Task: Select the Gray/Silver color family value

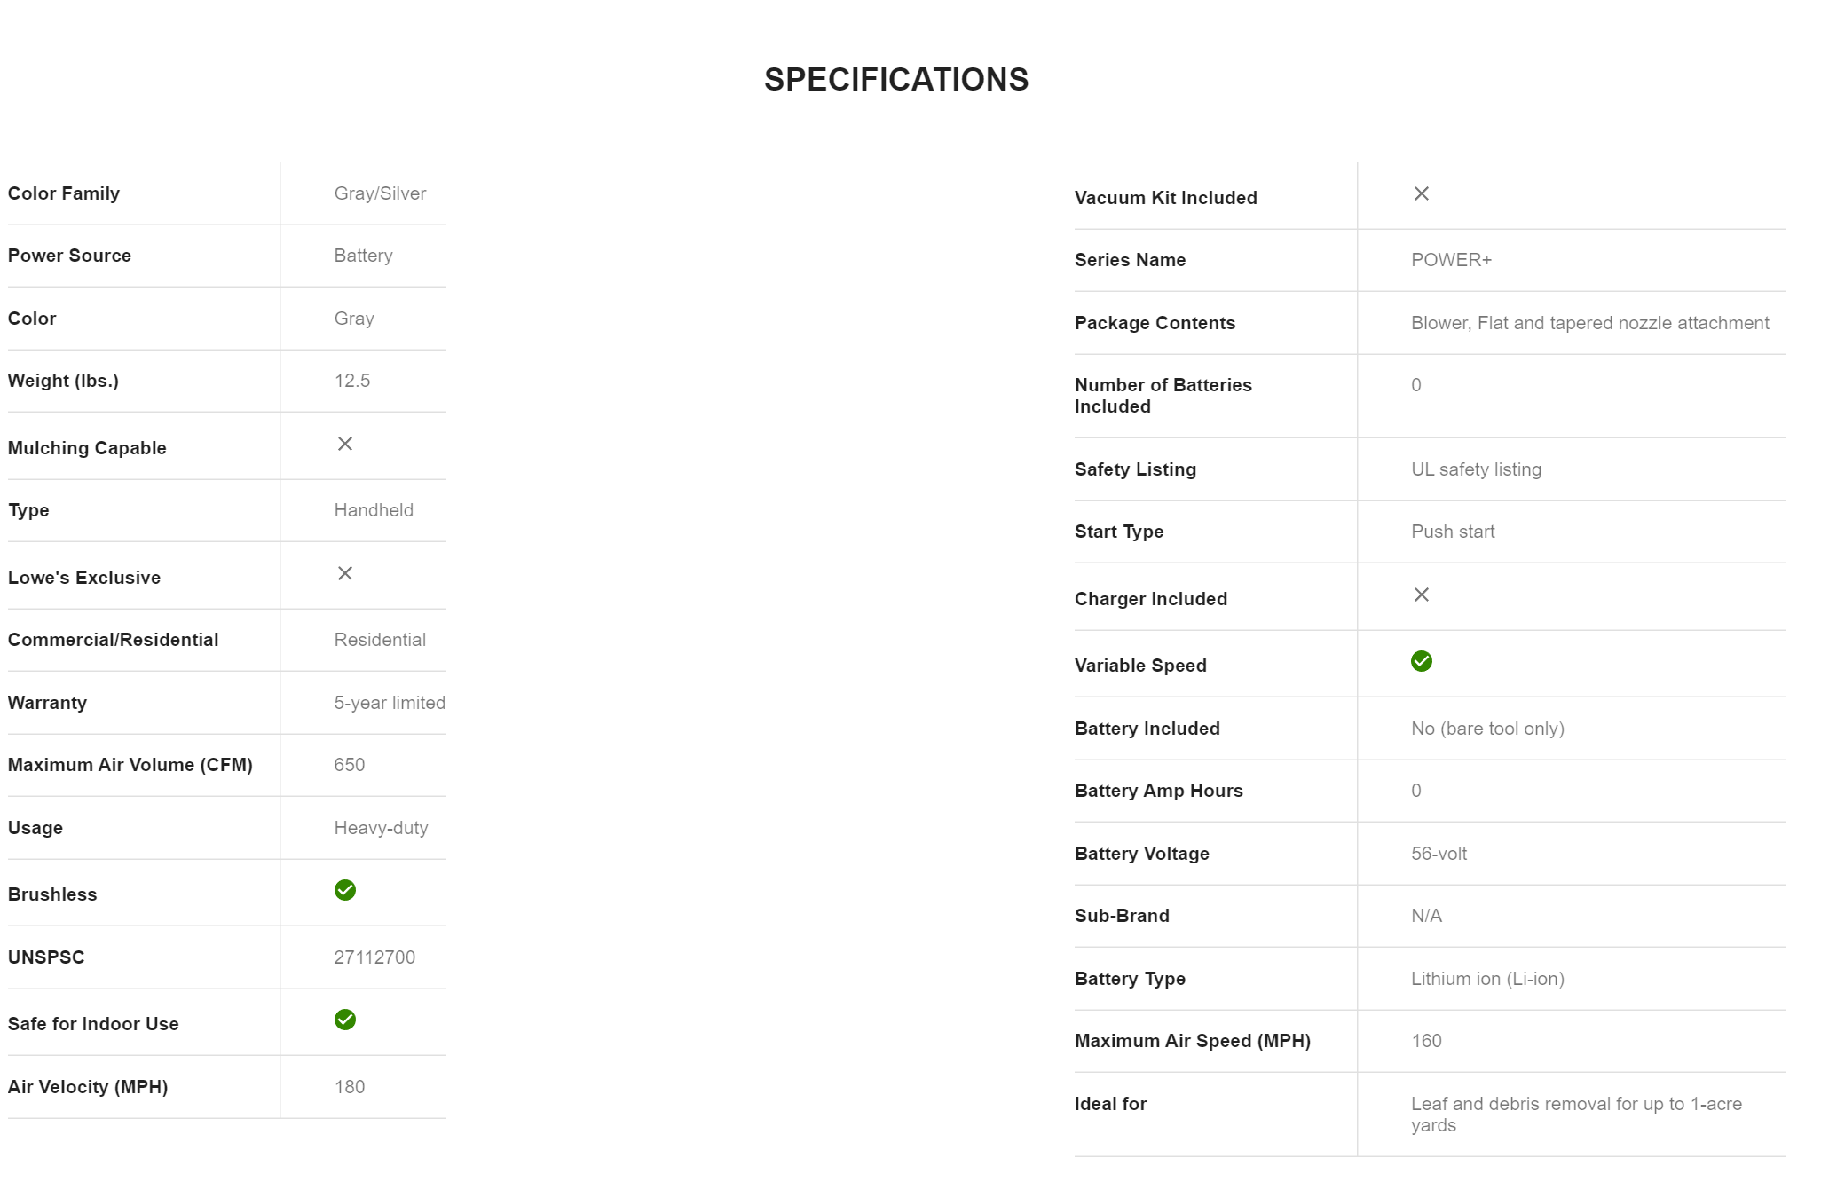Action: (x=380, y=193)
